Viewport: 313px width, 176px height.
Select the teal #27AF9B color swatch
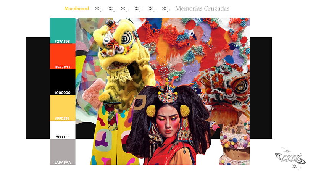[63, 30]
